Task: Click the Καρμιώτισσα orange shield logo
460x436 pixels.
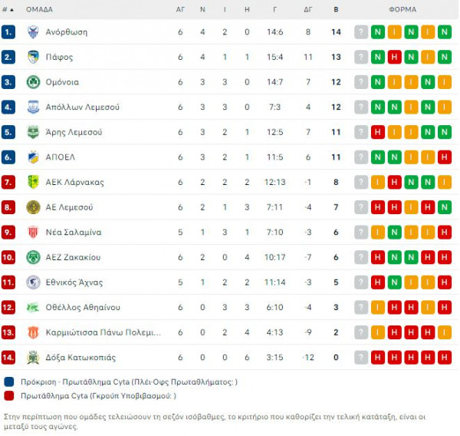Action: point(33,332)
